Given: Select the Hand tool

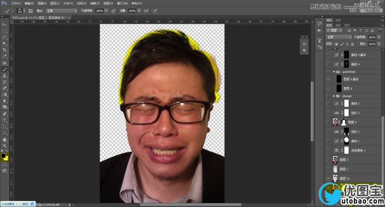Looking at the screenshot, I should 5,140.
